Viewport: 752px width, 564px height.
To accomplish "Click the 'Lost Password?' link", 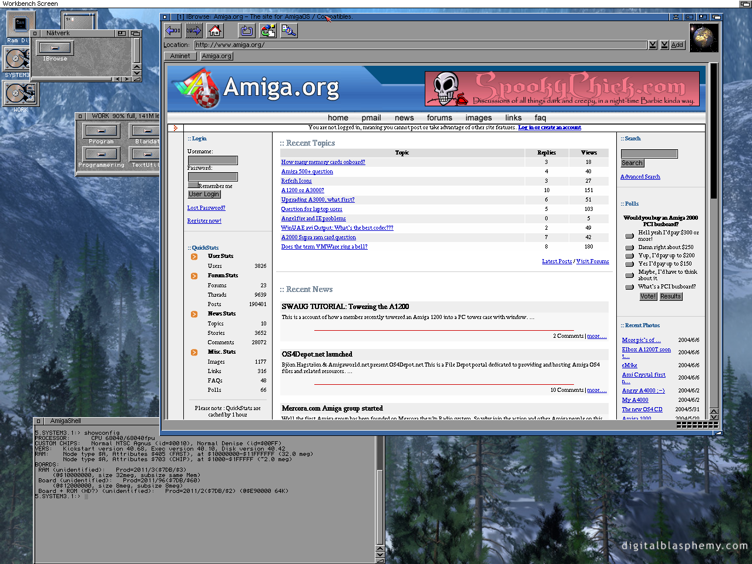I will (x=206, y=208).
